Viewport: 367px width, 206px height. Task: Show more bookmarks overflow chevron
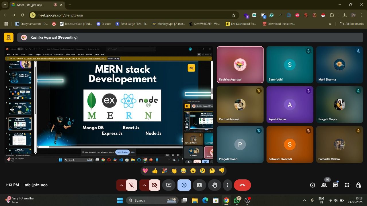[330, 24]
